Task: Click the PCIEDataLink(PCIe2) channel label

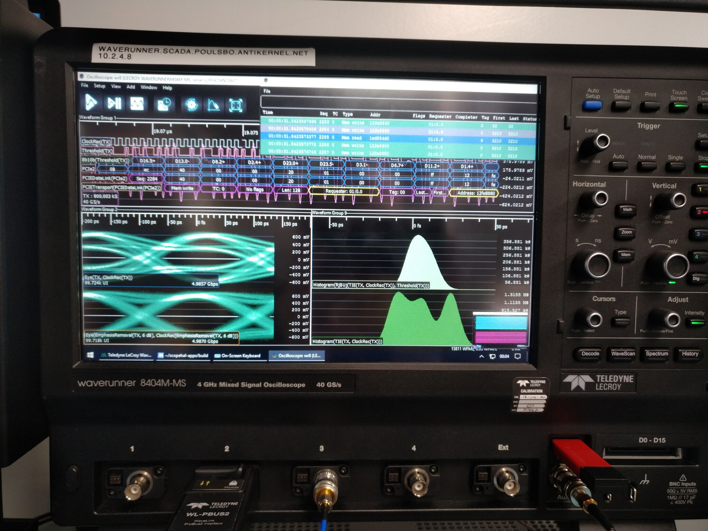Action: [x=104, y=178]
